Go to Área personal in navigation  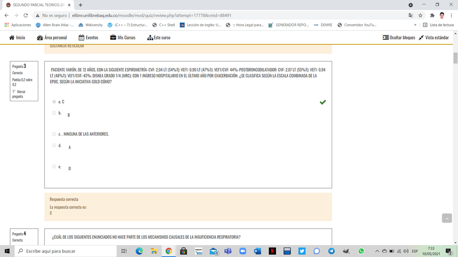pos(52,38)
